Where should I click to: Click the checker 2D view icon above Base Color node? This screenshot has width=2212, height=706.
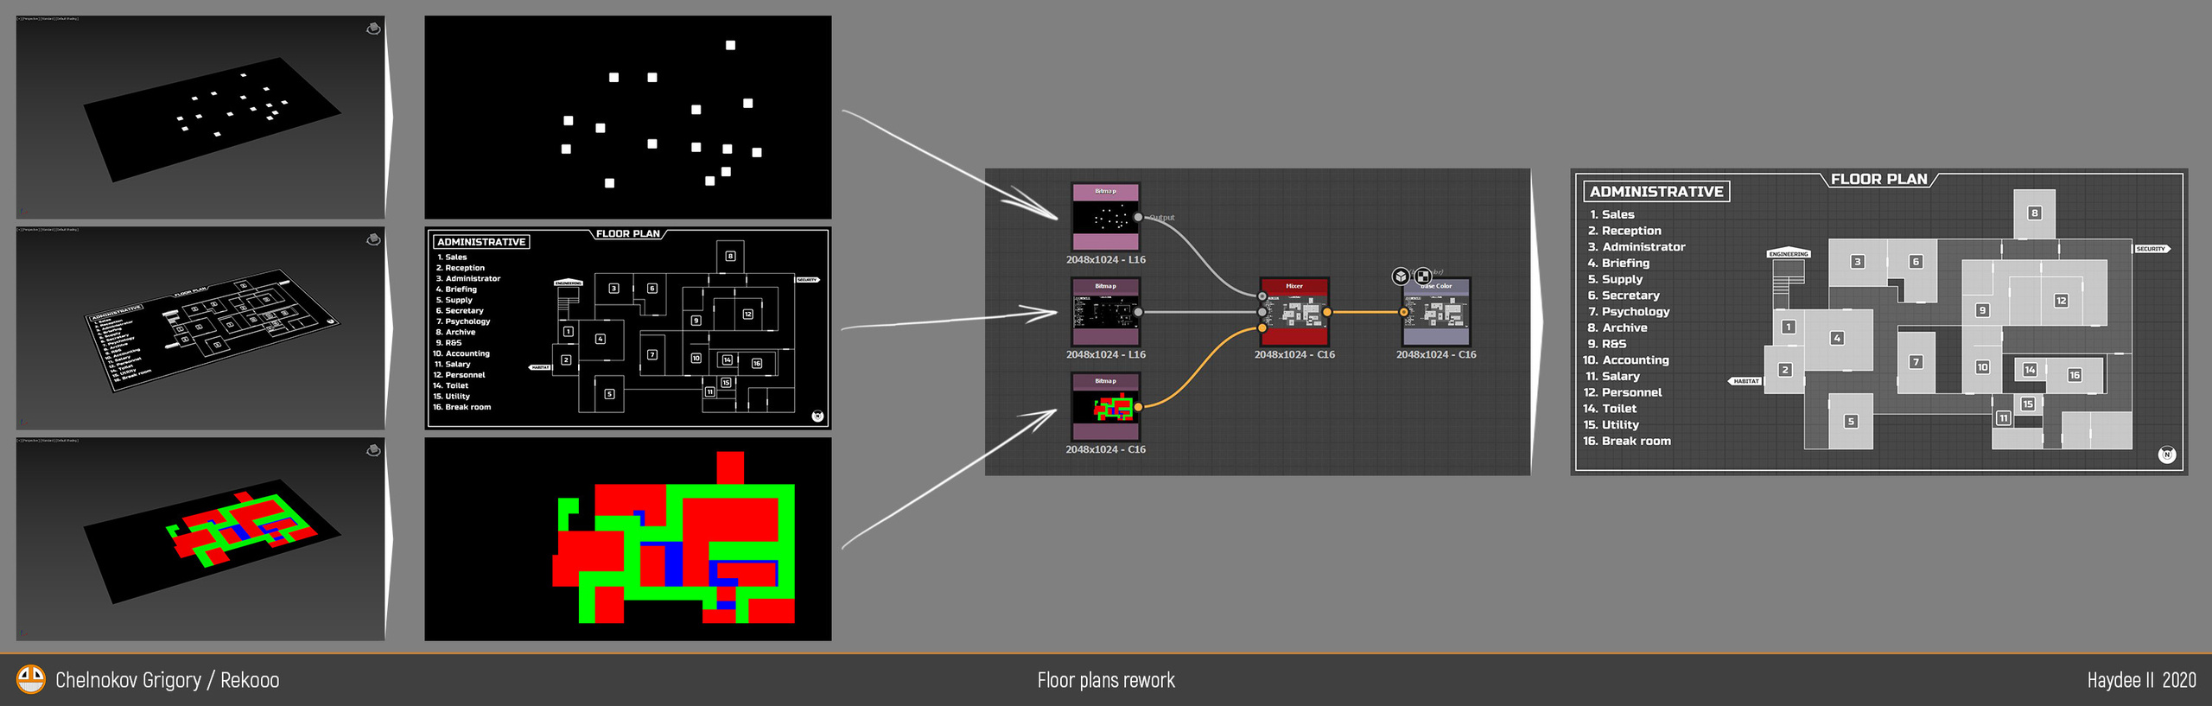coord(1422,277)
